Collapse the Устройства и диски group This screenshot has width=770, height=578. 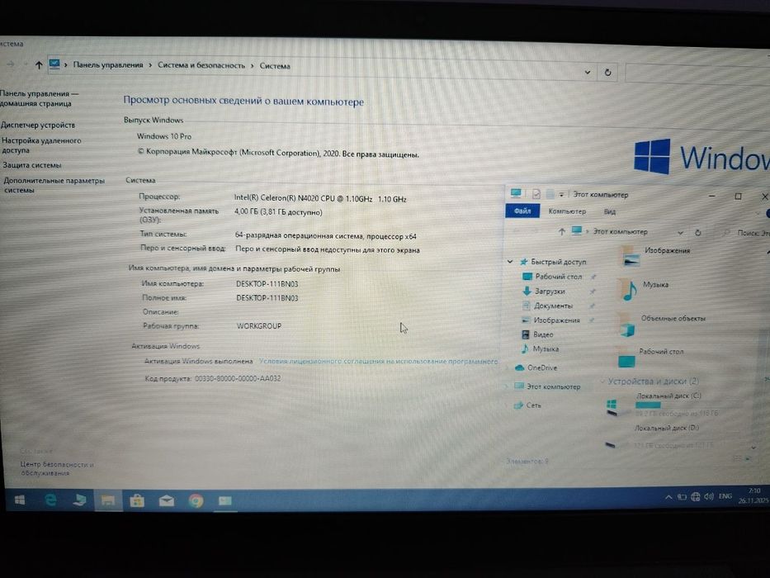pos(602,381)
